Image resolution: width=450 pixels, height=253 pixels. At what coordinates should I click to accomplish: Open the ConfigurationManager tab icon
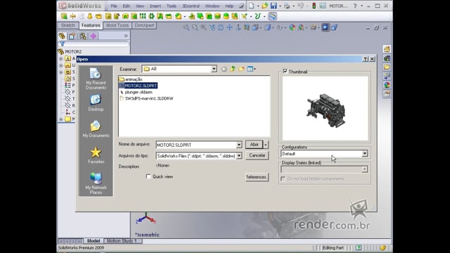tap(83, 36)
